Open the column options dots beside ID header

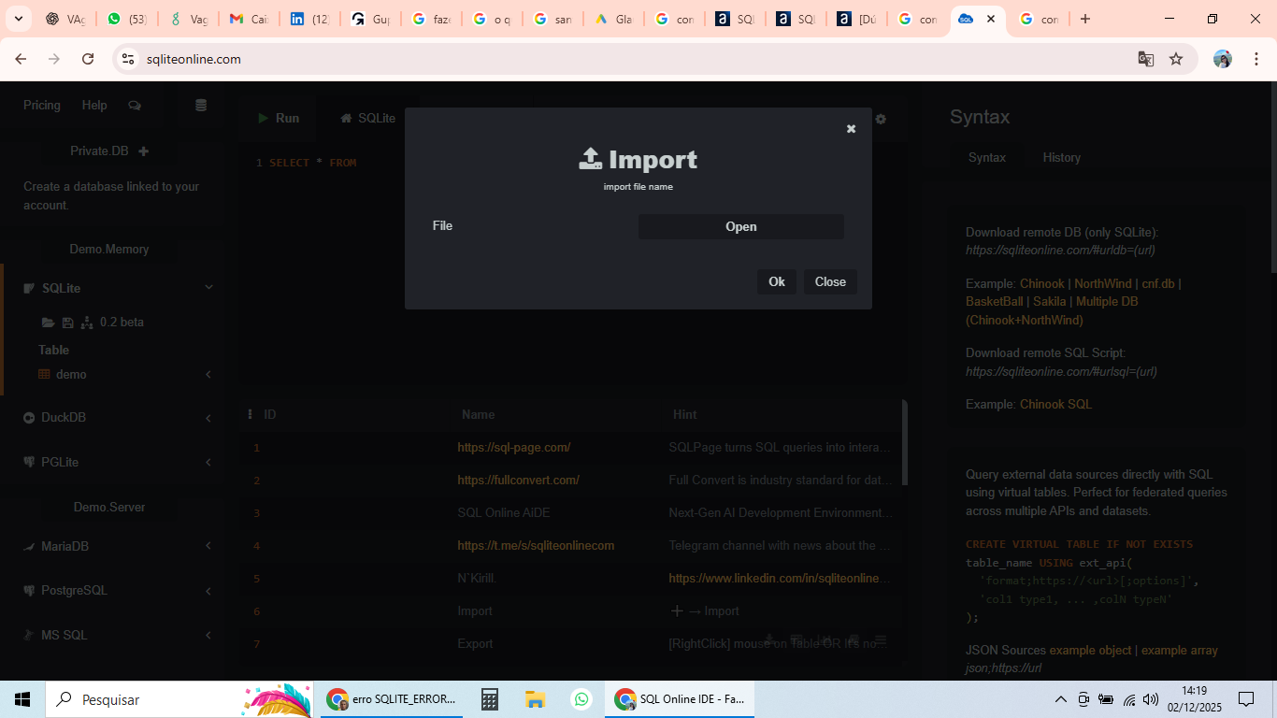(x=250, y=414)
